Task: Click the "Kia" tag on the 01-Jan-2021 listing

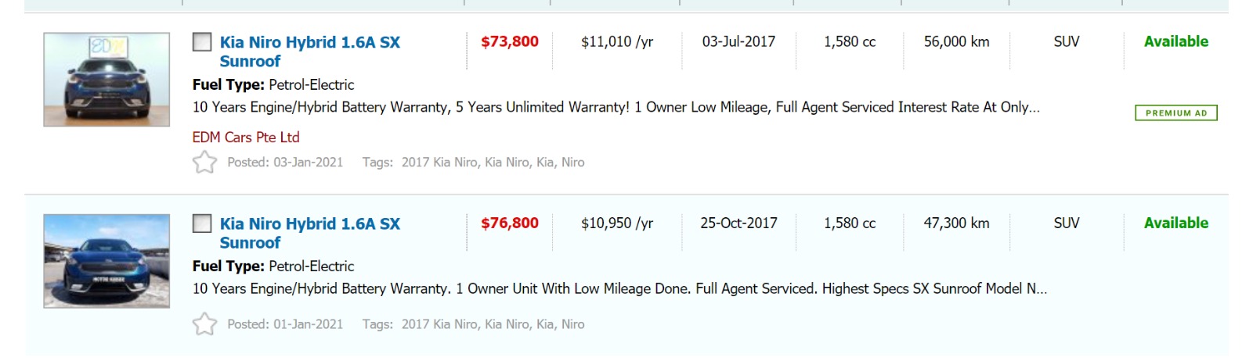Action: [x=545, y=324]
